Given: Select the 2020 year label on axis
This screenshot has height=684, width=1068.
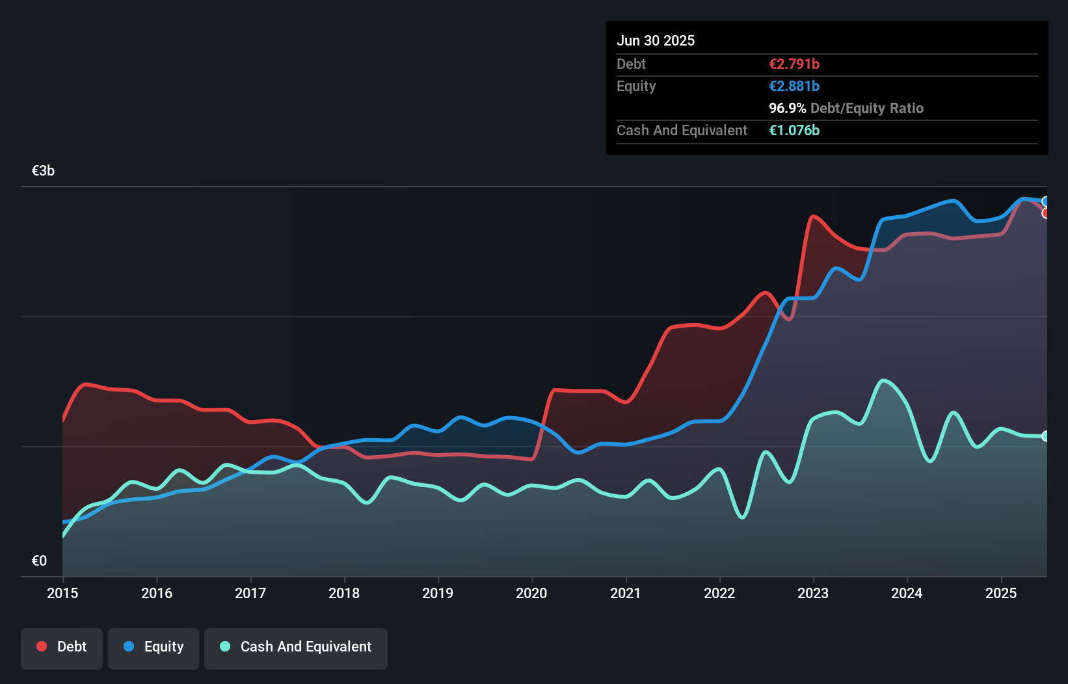Looking at the screenshot, I should (x=531, y=594).
